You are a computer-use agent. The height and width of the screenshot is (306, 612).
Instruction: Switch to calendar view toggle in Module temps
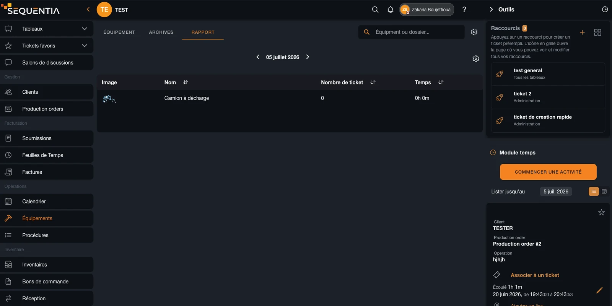pyautogui.click(x=604, y=191)
